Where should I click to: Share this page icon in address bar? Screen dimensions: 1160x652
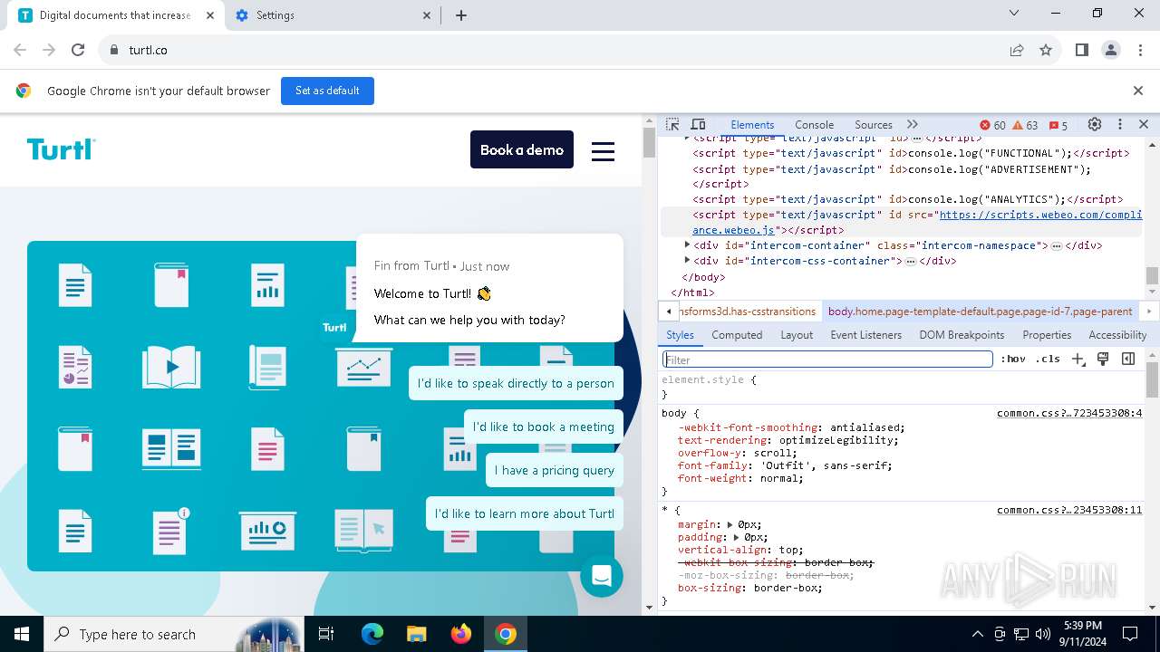pyautogui.click(x=1017, y=50)
